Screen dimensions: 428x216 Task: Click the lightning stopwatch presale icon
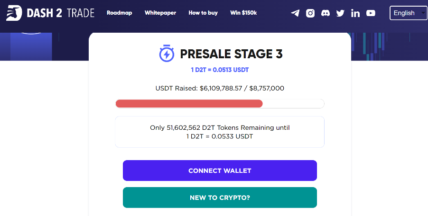click(x=167, y=53)
